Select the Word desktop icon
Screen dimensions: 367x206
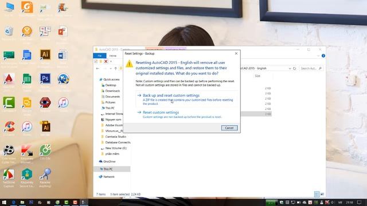63,57
